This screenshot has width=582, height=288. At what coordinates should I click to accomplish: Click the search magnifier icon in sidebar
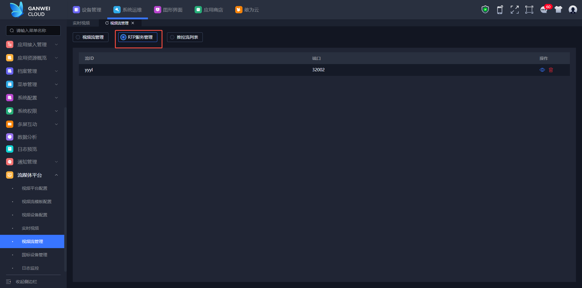tap(12, 31)
